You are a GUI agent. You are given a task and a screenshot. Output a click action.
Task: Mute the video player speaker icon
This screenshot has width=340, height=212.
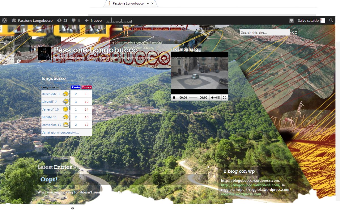coord(212,98)
